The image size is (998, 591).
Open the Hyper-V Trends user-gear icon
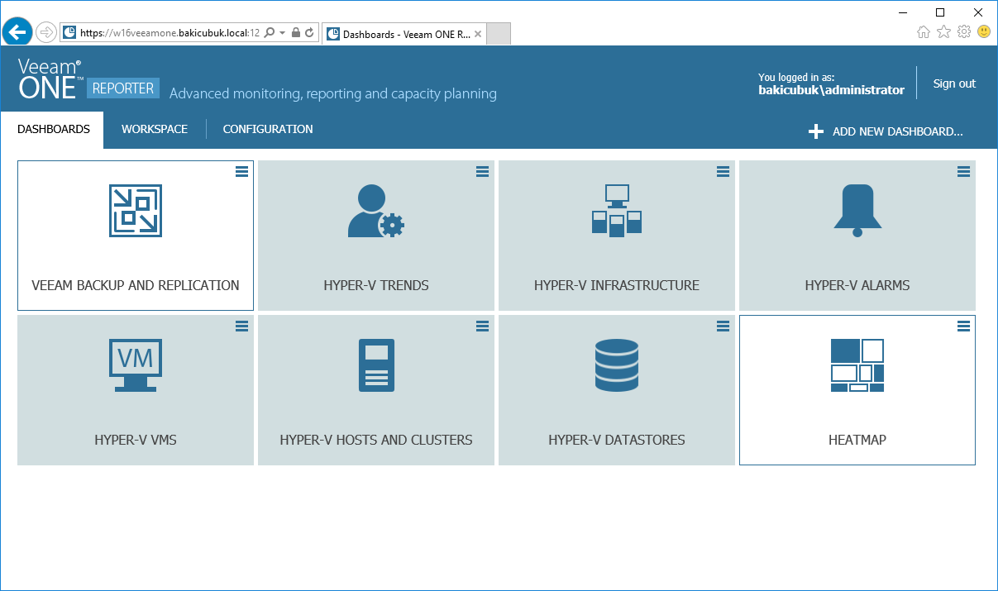pos(376,211)
